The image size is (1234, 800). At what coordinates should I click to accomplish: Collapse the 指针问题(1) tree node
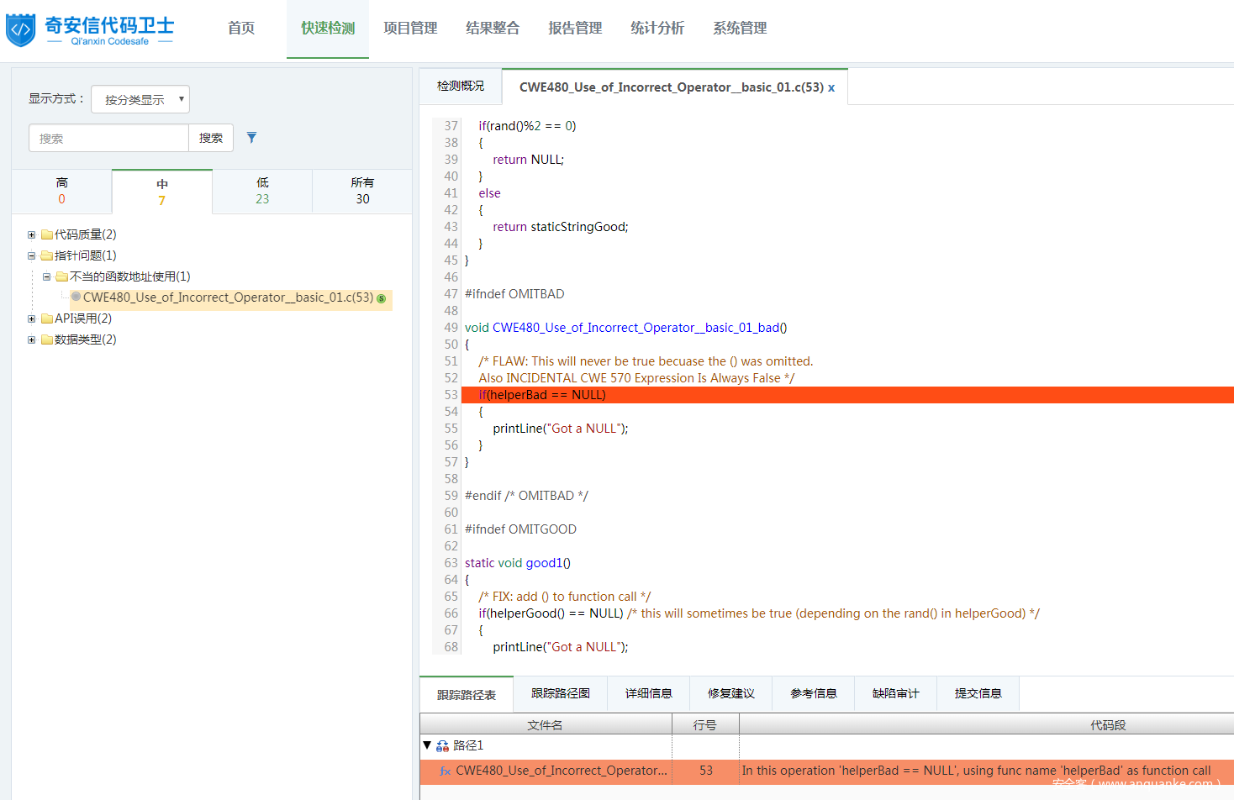(31, 256)
